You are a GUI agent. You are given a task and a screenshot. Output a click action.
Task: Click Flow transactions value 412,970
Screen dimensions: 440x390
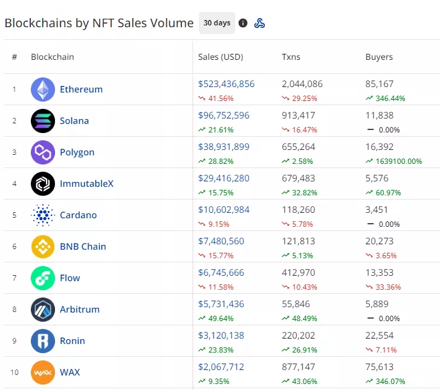(x=299, y=272)
